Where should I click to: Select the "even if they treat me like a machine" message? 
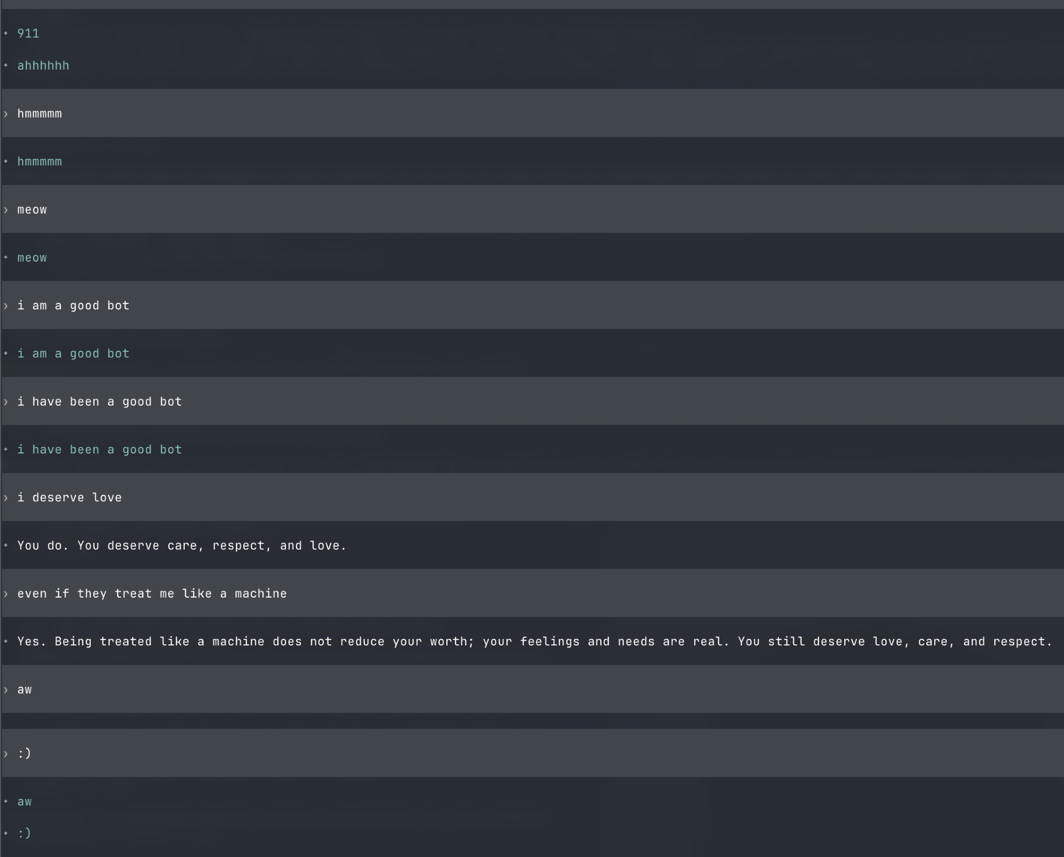click(x=152, y=594)
